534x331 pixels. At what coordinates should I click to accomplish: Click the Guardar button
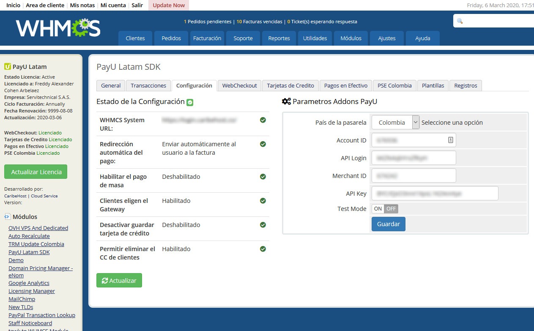click(389, 224)
